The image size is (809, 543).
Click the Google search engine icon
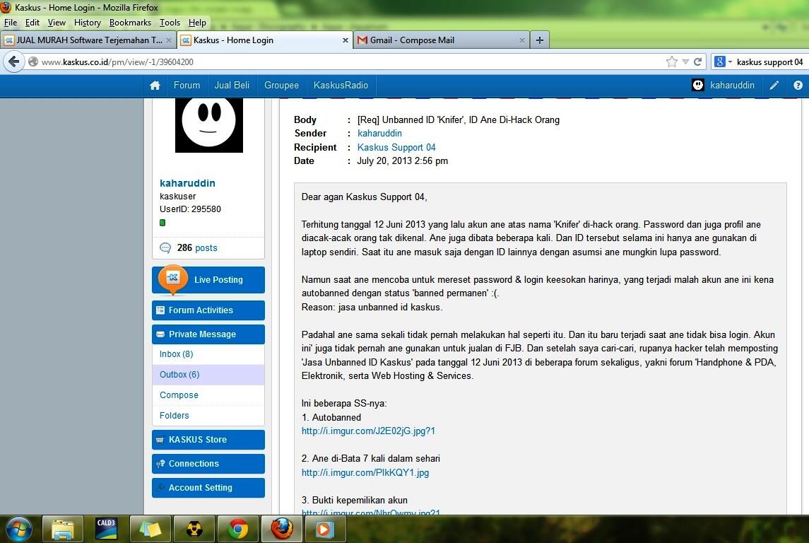(720, 62)
